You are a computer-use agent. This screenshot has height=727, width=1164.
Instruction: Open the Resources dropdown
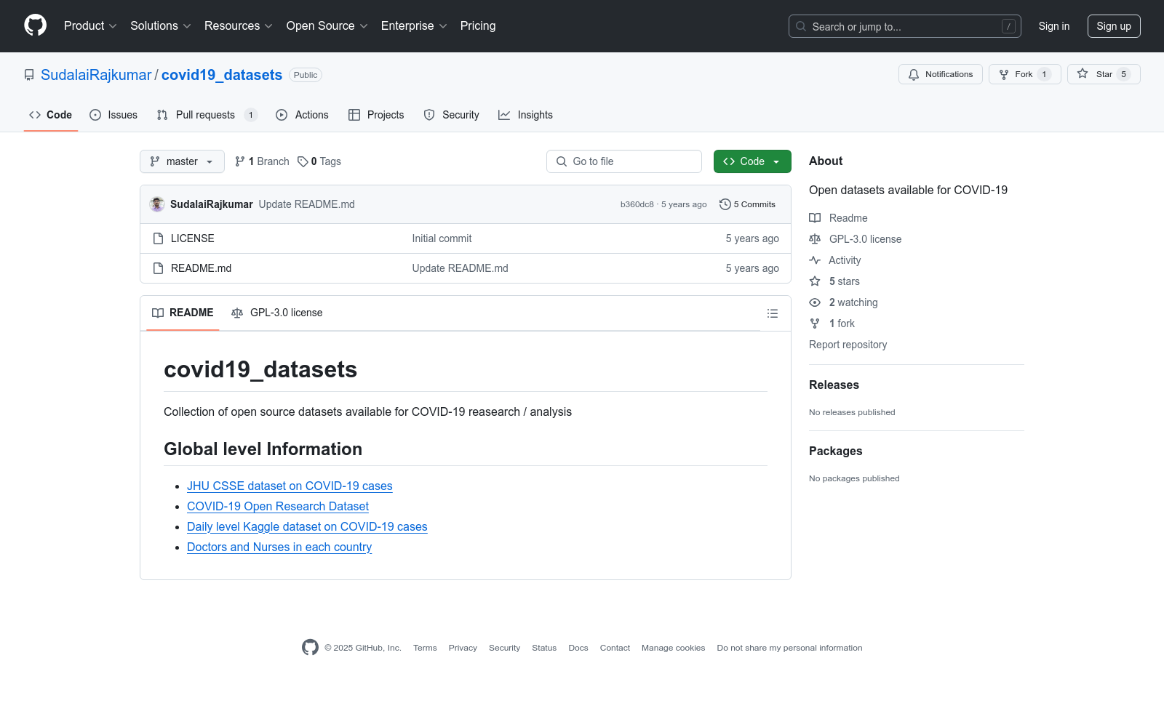[239, 26]
